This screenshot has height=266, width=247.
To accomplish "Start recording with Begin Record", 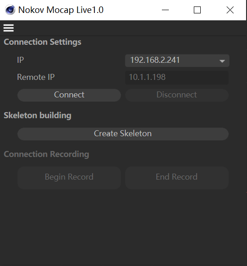I will pyautogui.click(x=69, y=177).
